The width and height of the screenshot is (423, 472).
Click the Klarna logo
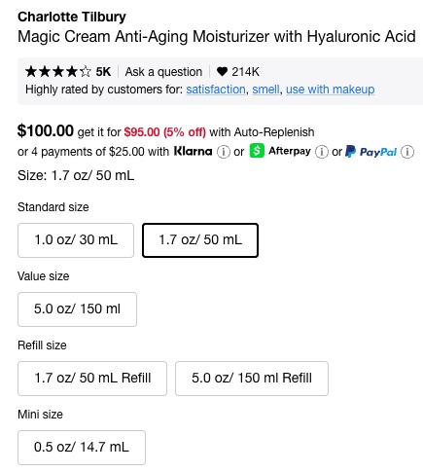click(x=193, y=151)
